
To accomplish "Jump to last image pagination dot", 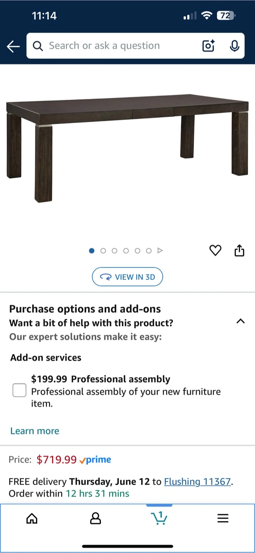I will coord(149,251).
